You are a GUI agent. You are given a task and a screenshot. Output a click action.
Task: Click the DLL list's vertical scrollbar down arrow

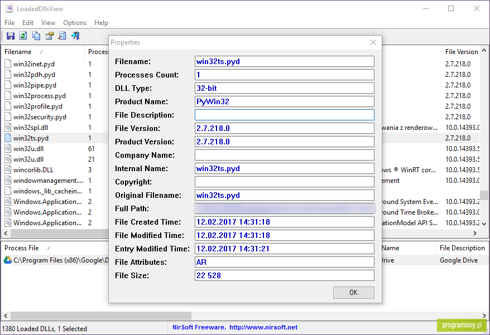click(x=484, y=224)
